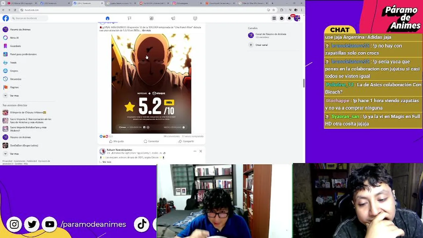Image resolution: width=423 pixels, height=238 pixels.
Task: Open Guardado saved items
Action: pyautogui.click(x=12, y=46)
